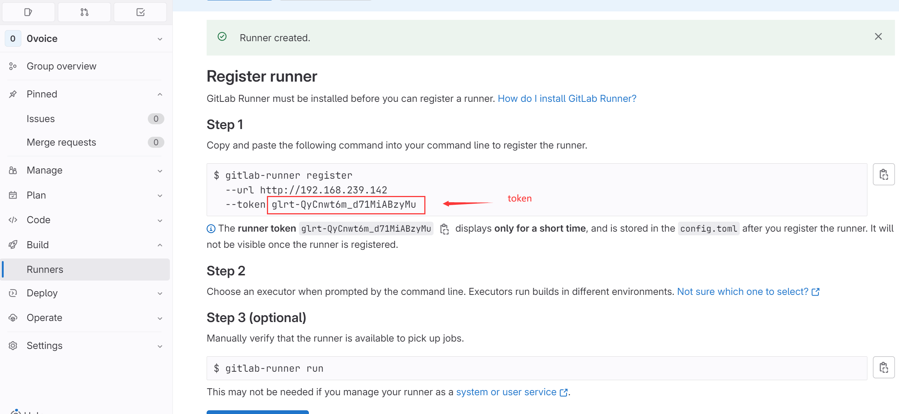Copy the runner token with clipboard icon
The height and width of the screenshot is (414, 899).
click(x=445, y=229)
